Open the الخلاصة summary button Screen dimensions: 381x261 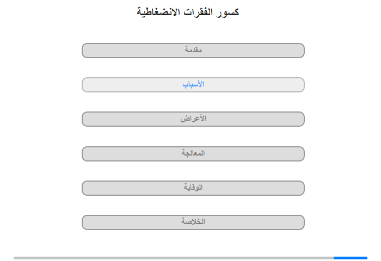(x=193, y=222)
